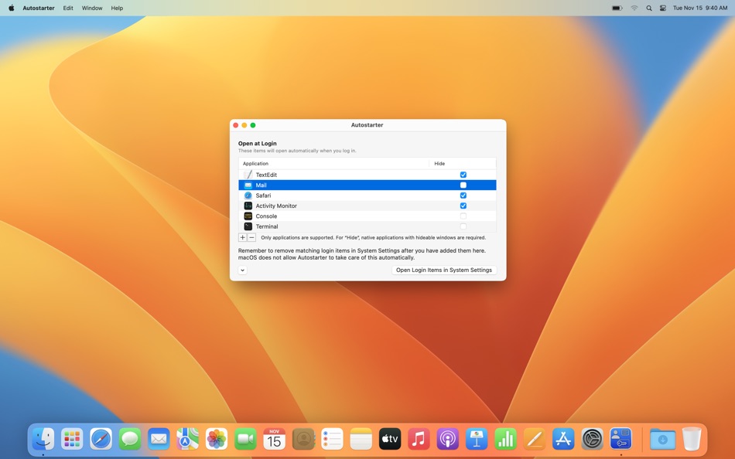
Task: Click the Wi-Fi status icon
Action: coord(634,8)
